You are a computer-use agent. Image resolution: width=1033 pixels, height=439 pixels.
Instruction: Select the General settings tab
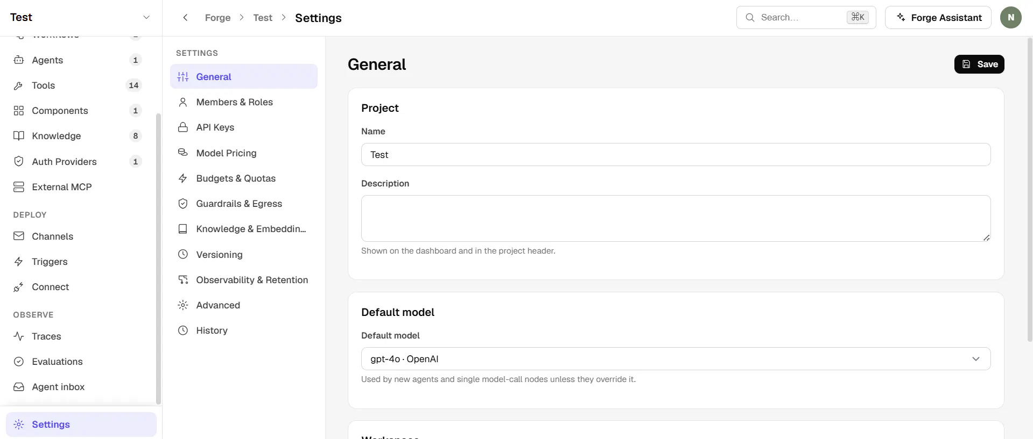(x=244, y=77)
